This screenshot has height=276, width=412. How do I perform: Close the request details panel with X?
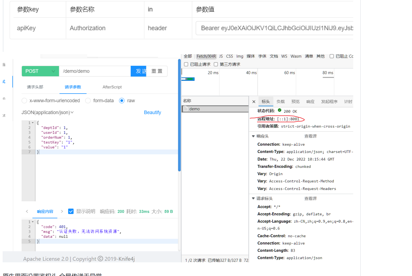pos(254,102)
